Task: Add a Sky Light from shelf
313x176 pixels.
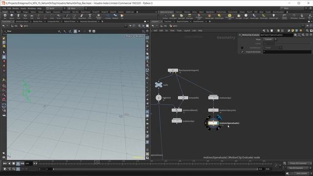Action: (x=239, y=16)
